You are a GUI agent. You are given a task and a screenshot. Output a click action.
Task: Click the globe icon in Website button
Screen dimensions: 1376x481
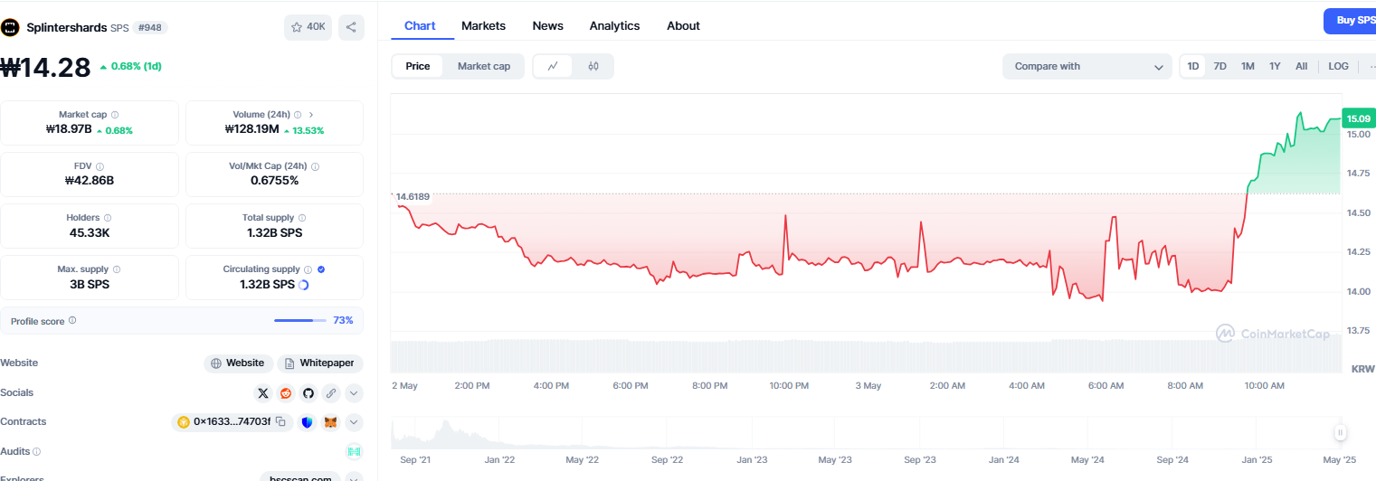tap(216, 363)
